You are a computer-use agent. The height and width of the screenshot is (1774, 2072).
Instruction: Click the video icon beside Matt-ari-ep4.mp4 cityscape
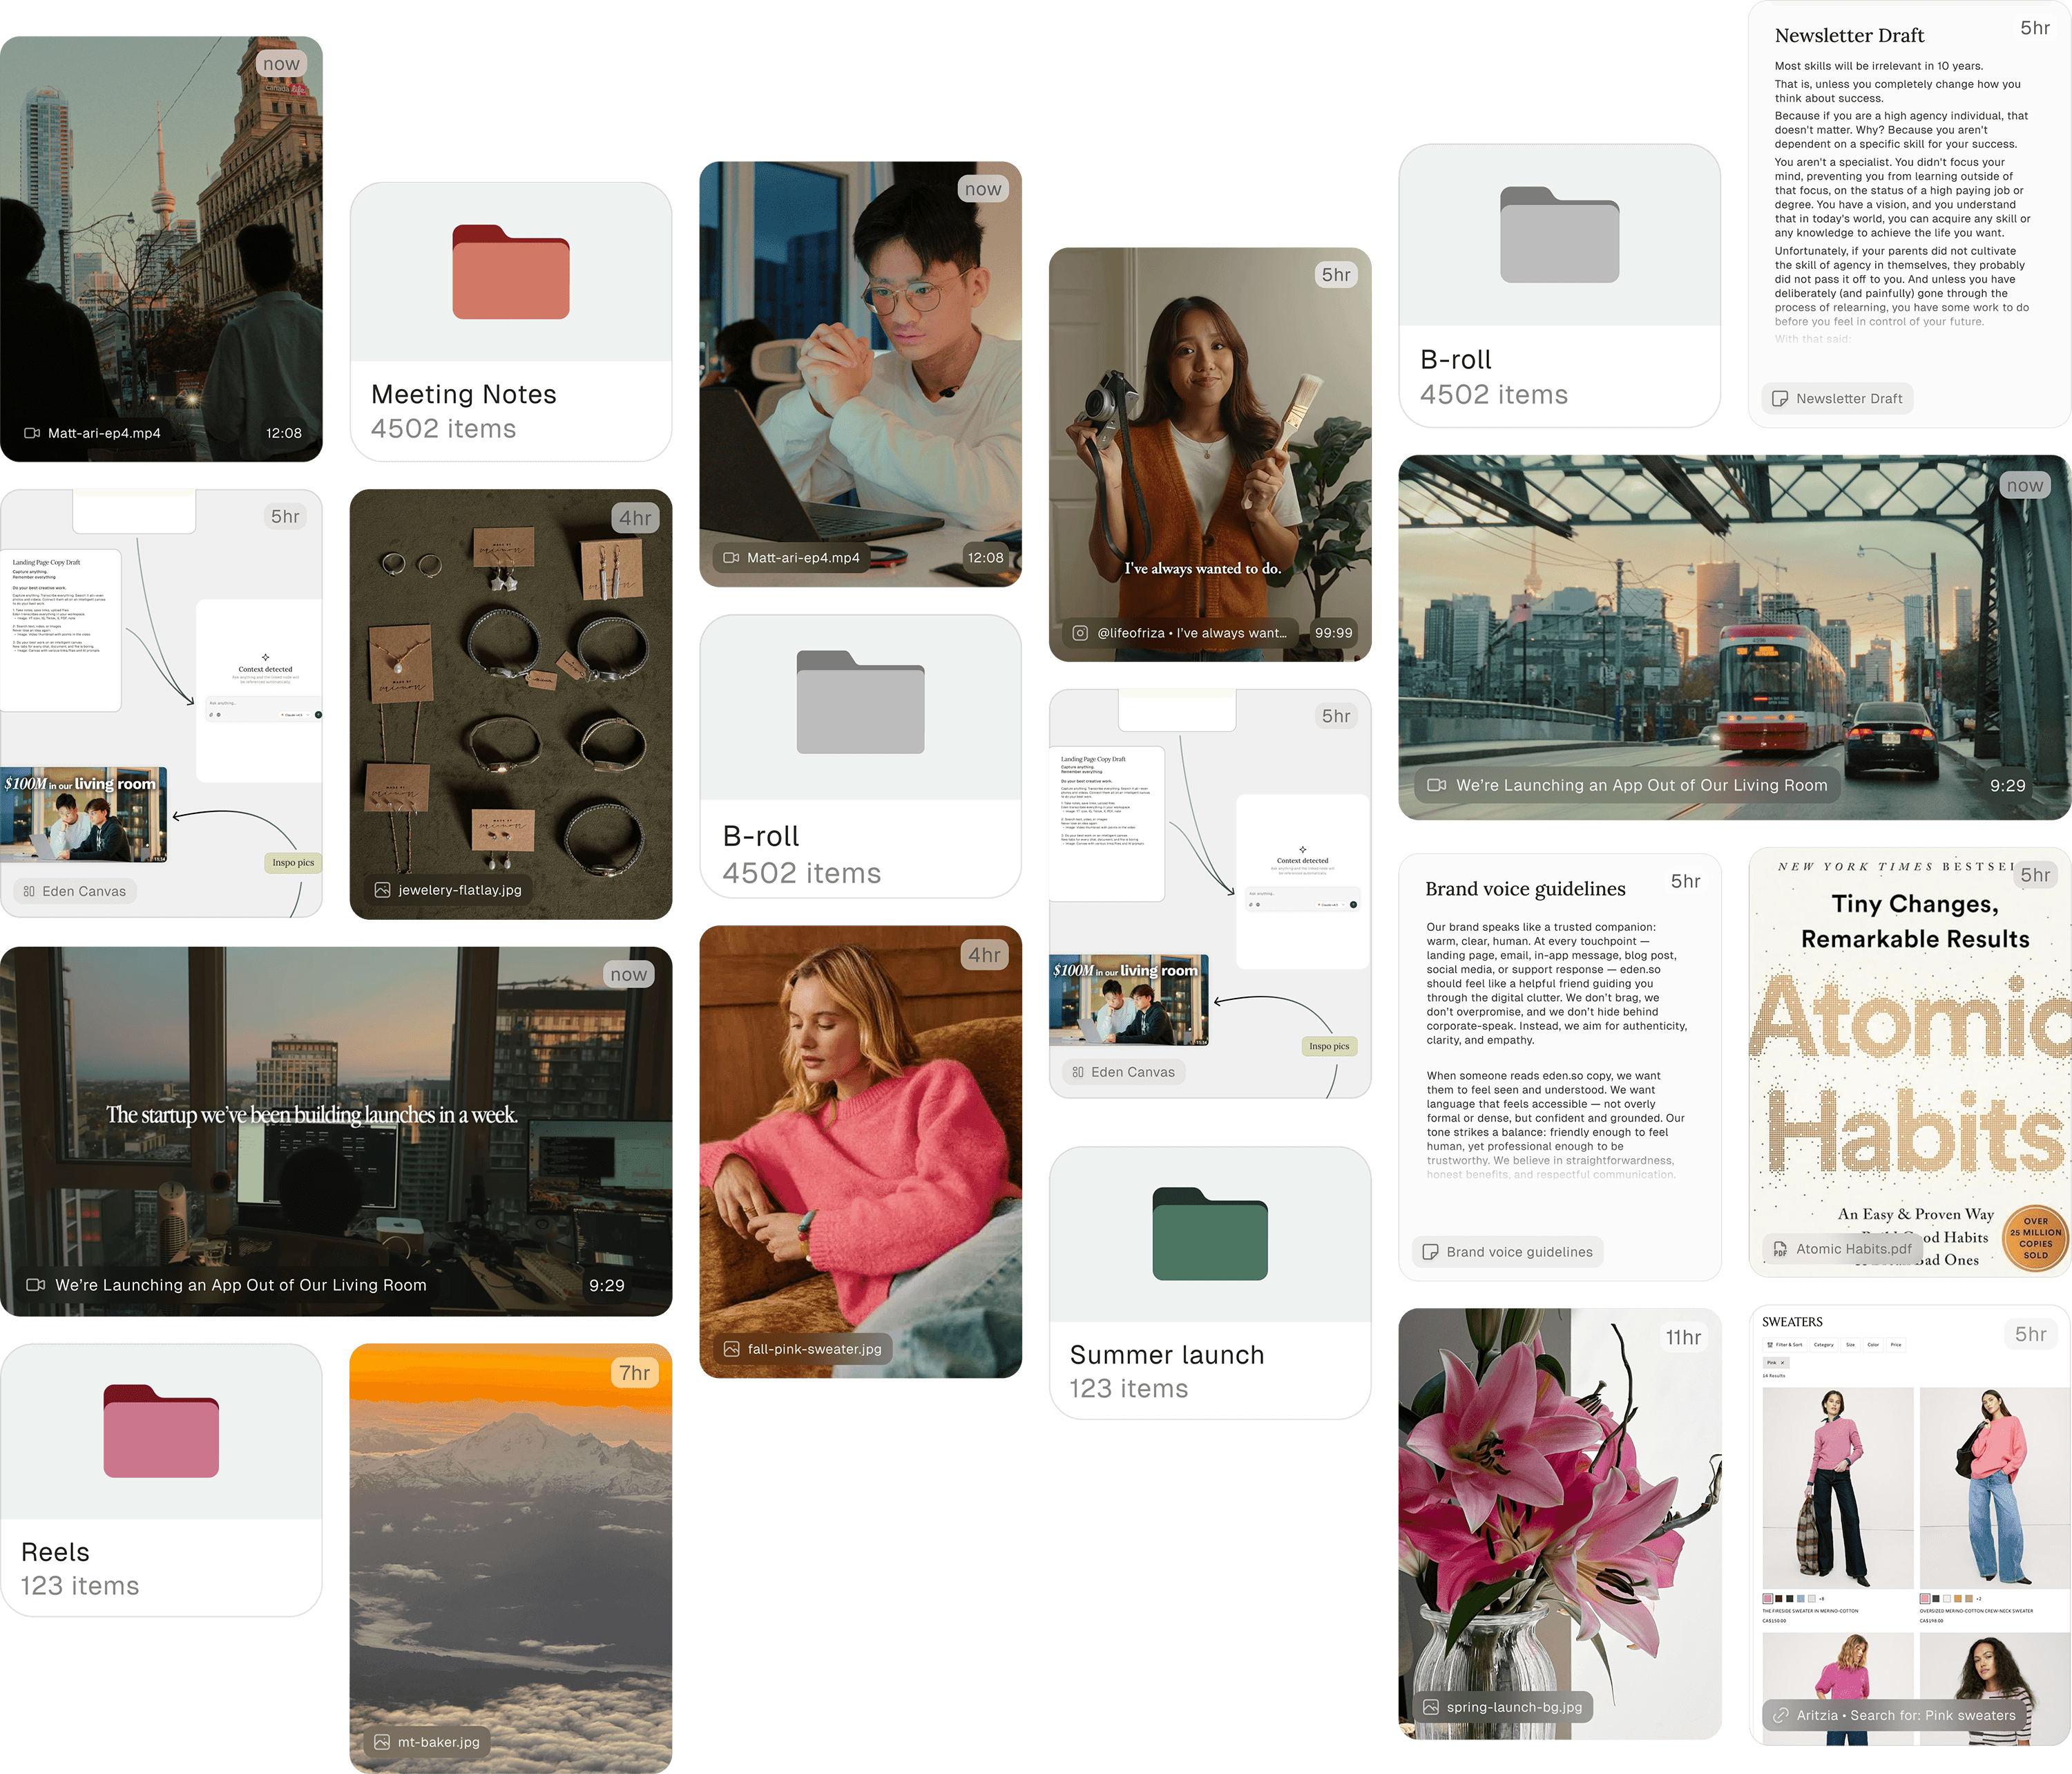pyautogui.click(x=32, y=433)
